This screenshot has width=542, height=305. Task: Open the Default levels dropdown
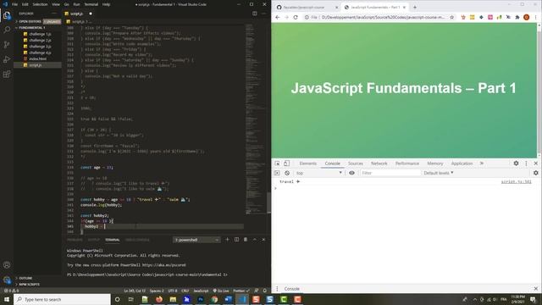pyautogui.click(x=438, y=173)
